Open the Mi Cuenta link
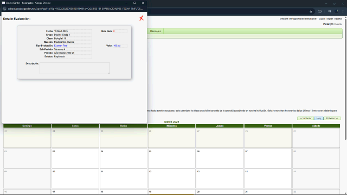Viewport: 347px width, 195px height. [x=336, y=24]
